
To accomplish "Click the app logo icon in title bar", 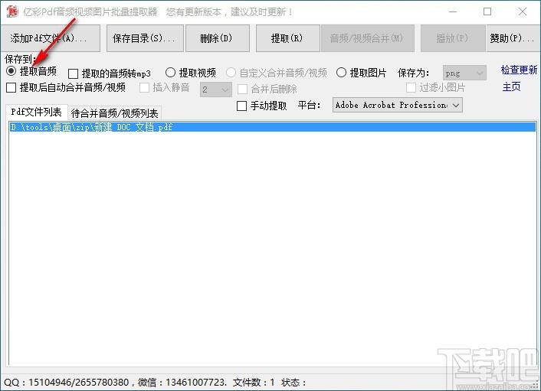I will [x=11, y=11].
